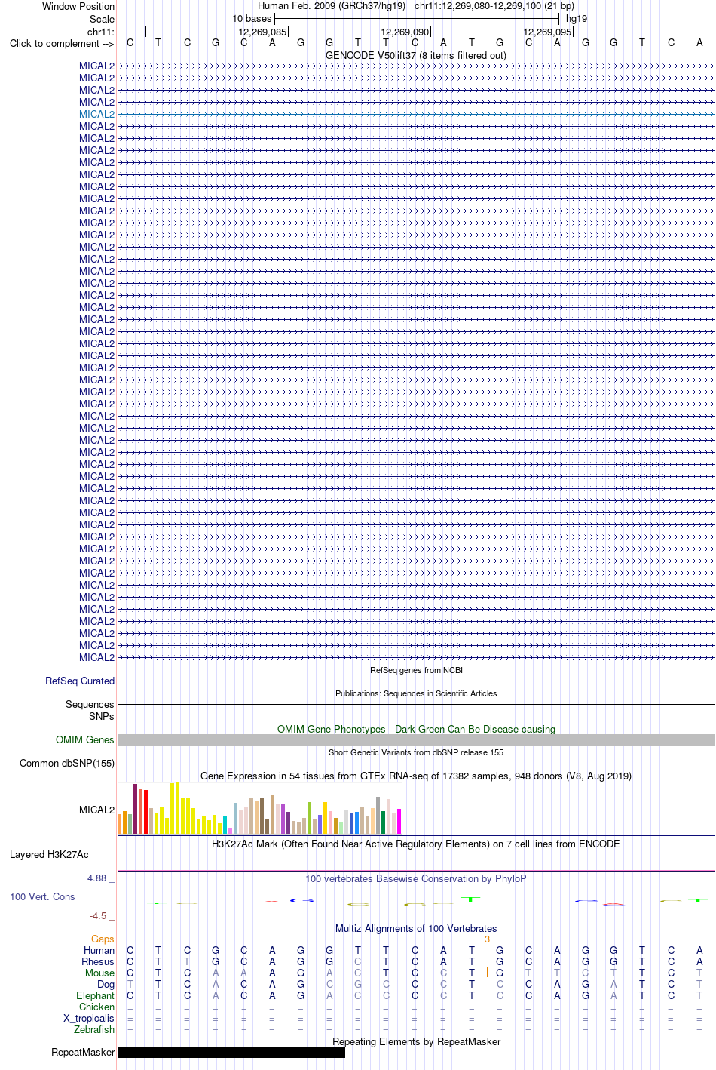The height and width of the screenshot is (1070, 716).
Task: Click the 'Common dbSNP(155)' label
Action: [x=67, y=763]
